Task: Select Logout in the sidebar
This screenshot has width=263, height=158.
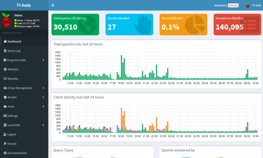Action: click(12, 134)
